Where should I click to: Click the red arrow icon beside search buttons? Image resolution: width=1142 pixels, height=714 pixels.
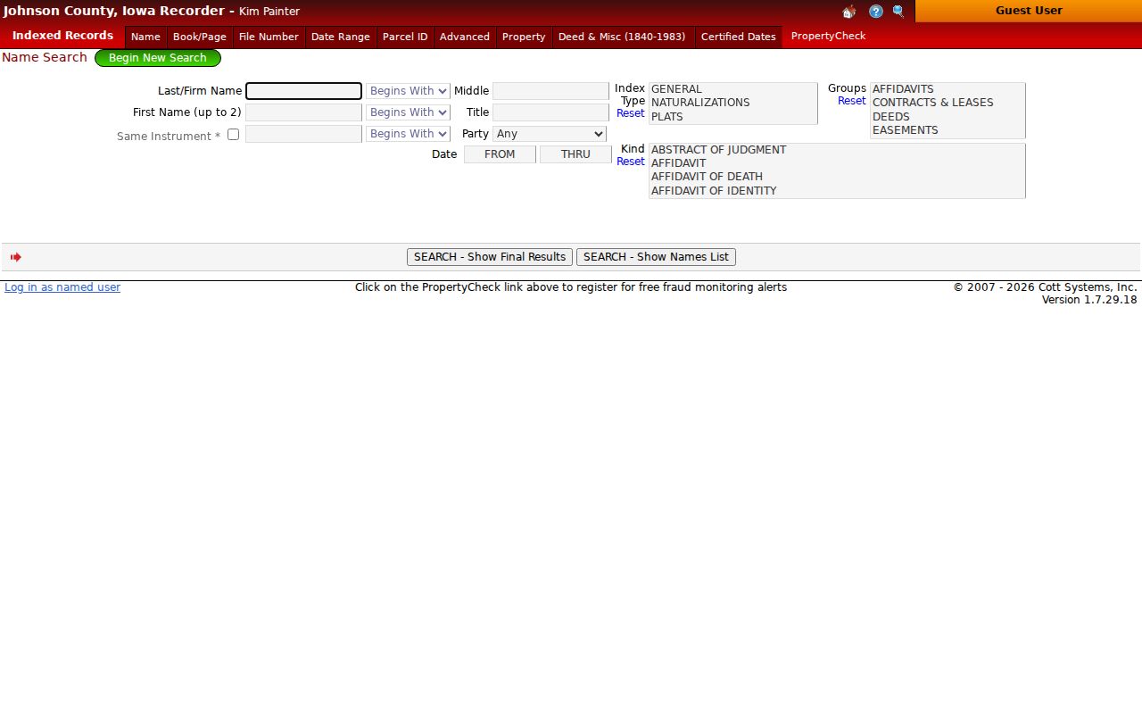16,257
